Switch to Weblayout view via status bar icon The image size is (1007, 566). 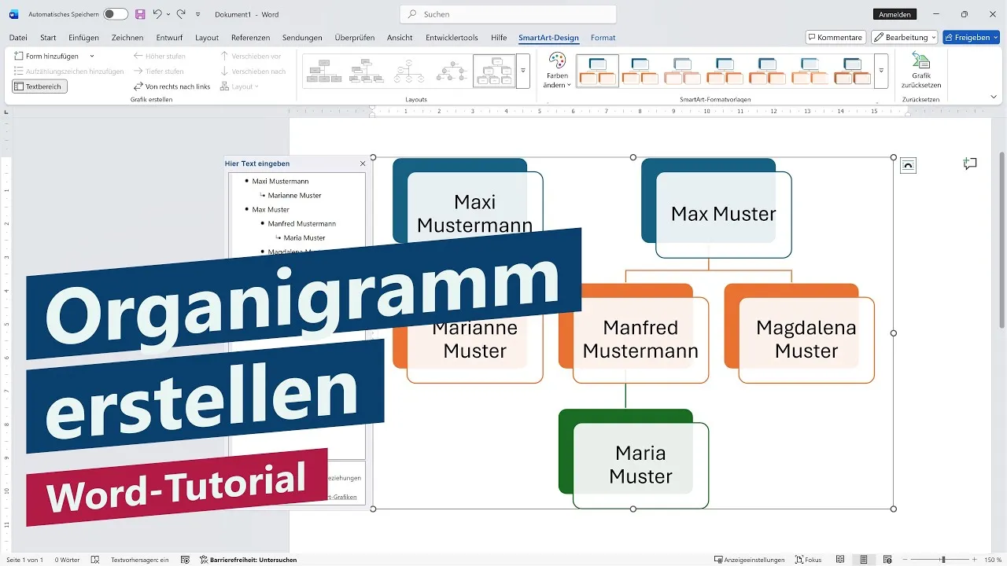pyautogui.click(x=887, y=559)
